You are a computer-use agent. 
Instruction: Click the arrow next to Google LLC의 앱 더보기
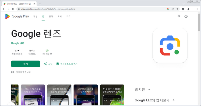click(x=173, y=100)
